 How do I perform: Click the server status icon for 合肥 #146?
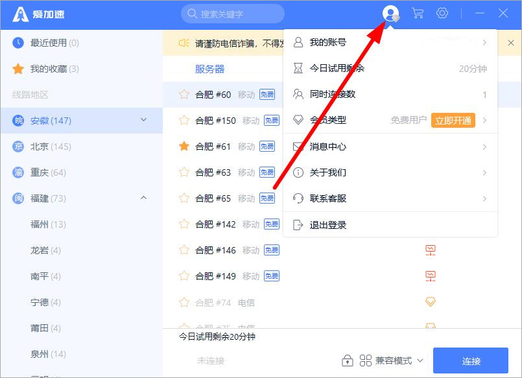tap(431, 250)
